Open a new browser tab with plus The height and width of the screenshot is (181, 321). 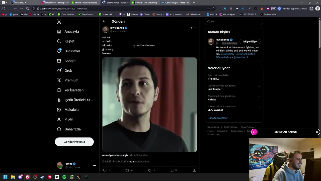194,3
